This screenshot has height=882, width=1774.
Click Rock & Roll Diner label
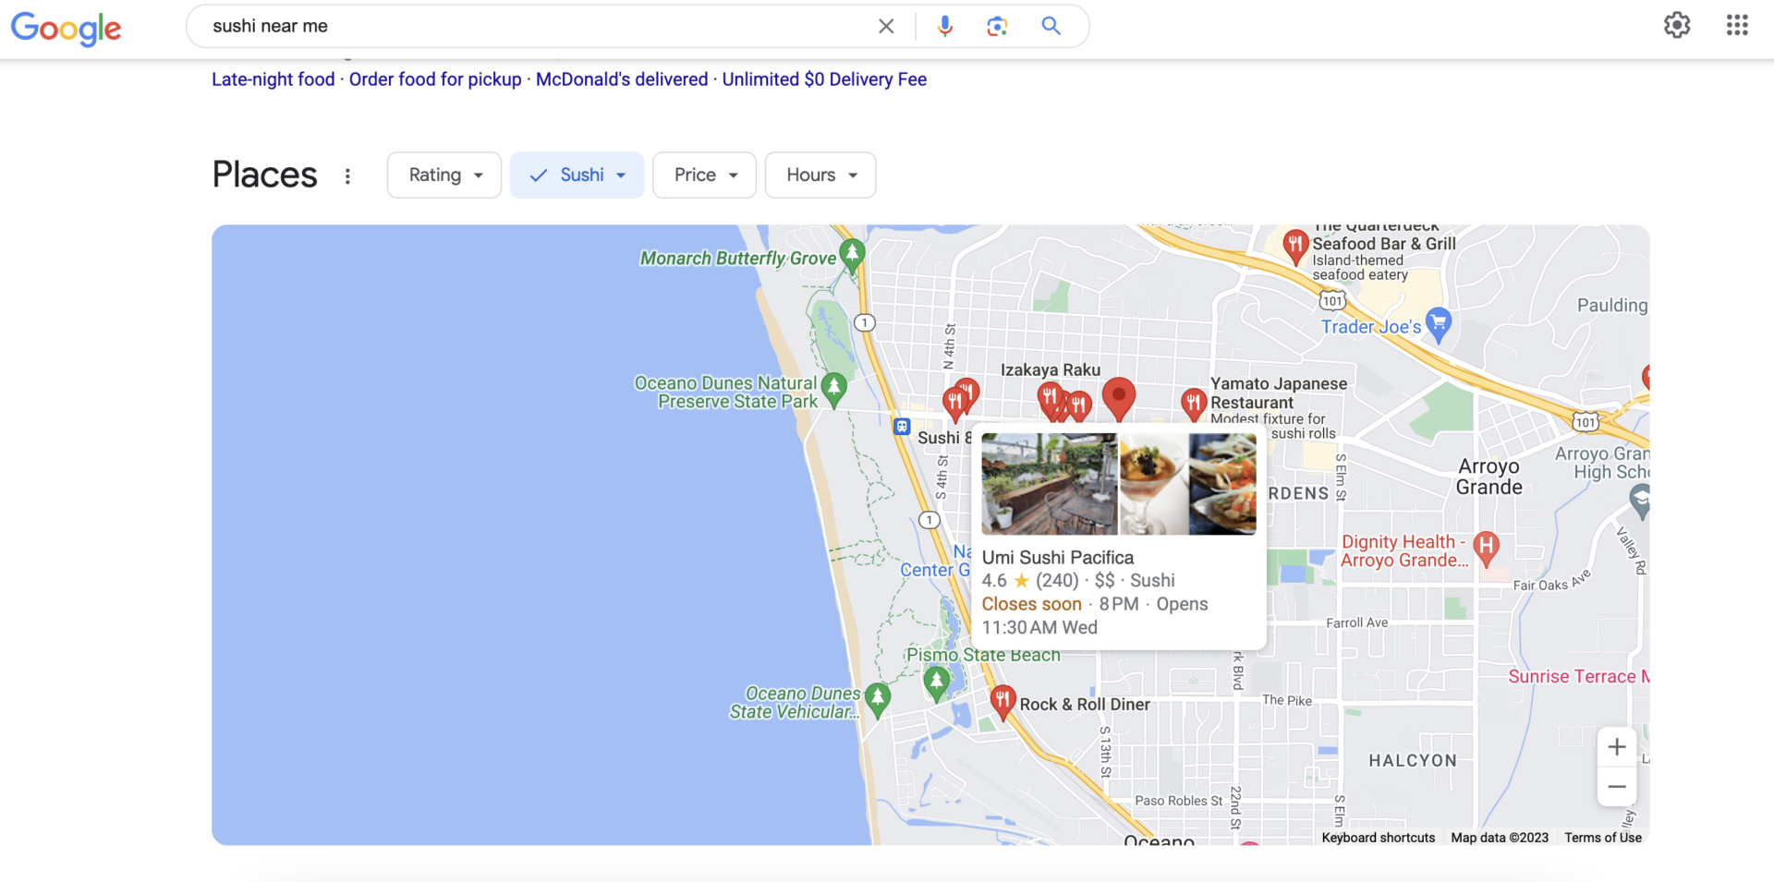(x=1085, y=705)
